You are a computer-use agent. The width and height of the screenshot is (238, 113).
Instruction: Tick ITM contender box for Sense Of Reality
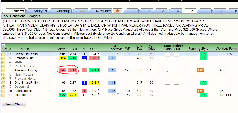point(177,54)
